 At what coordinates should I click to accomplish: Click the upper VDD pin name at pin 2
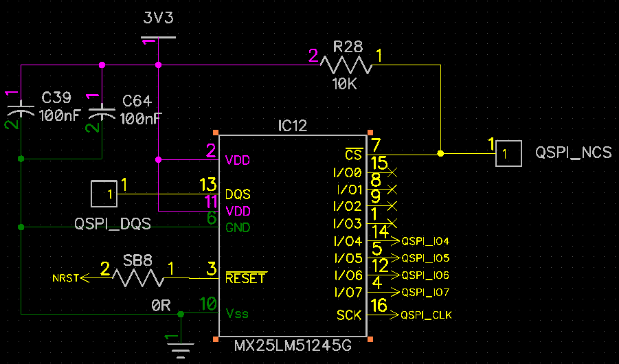coord(237,160)
